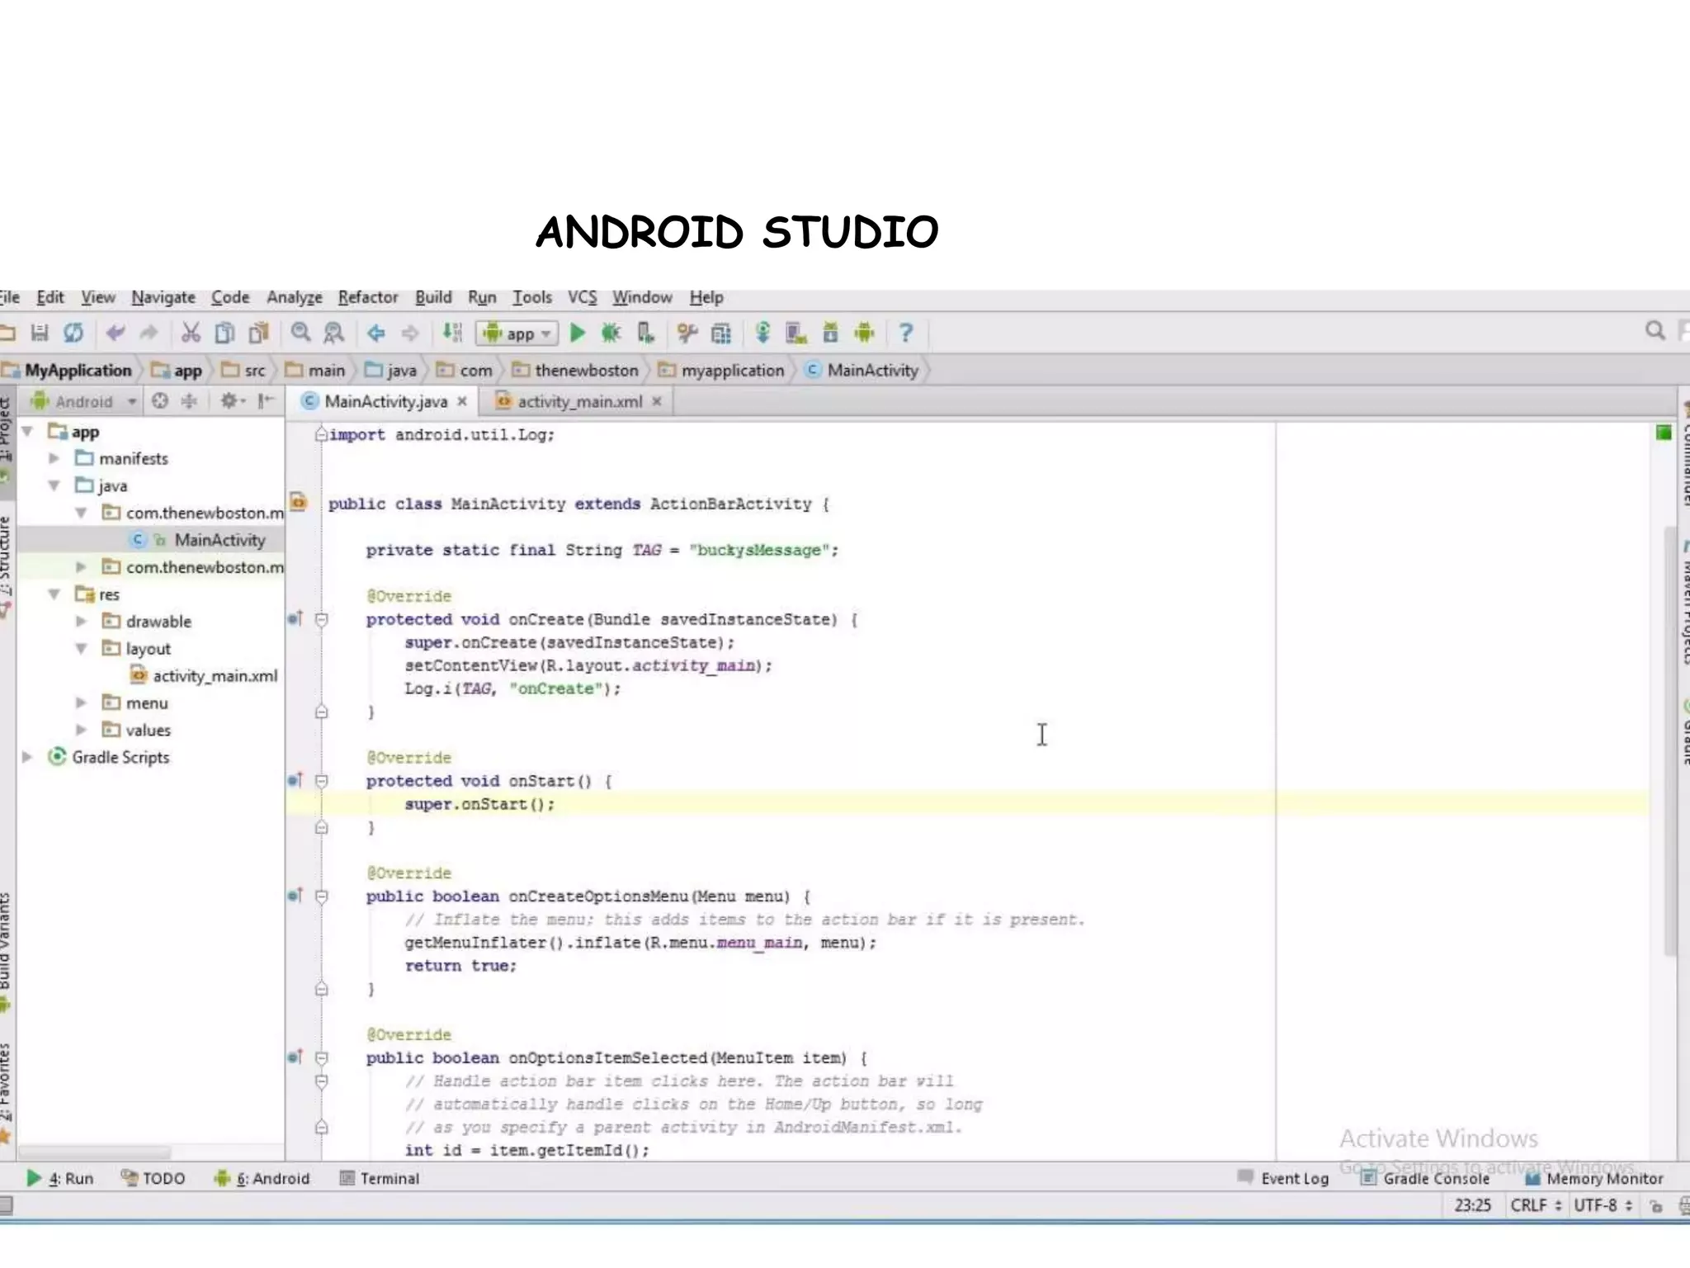
Task: Close the activity_main.xml tab
Action: point(657,401)
